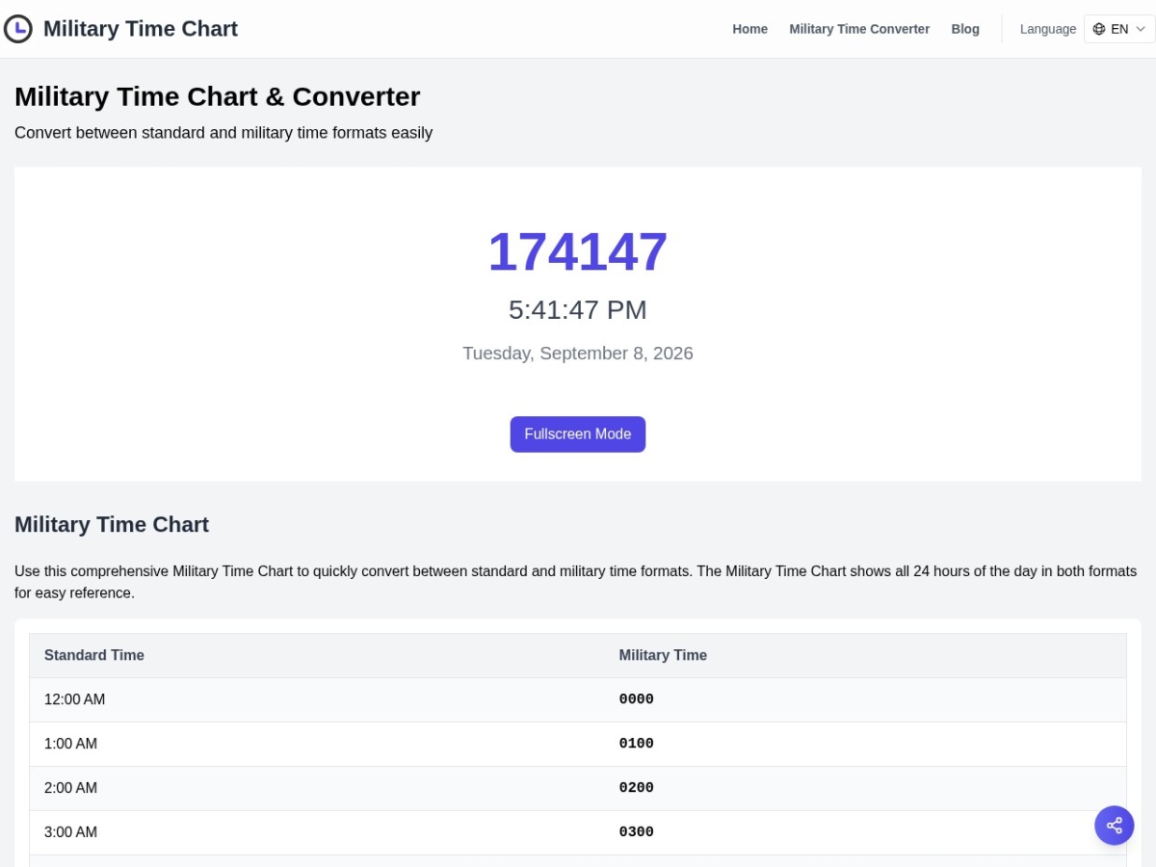The height and width of the screenshot is (867, 1156).
Task: Select the 0200 military time cell
Action: 865,788
